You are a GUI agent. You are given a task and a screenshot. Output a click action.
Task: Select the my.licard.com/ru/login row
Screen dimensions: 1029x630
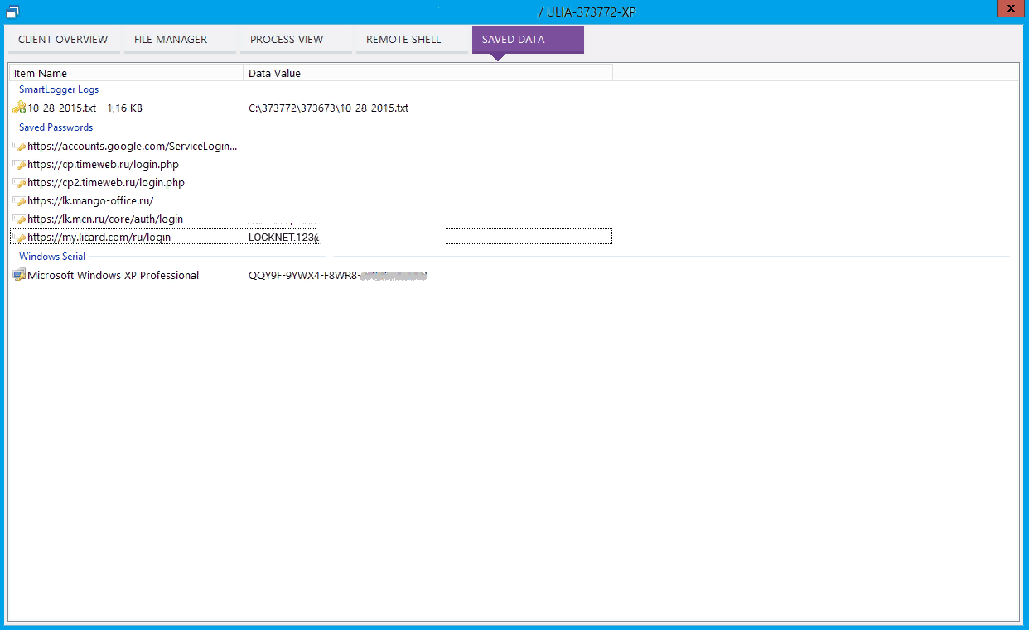click(x=311, y=237)
